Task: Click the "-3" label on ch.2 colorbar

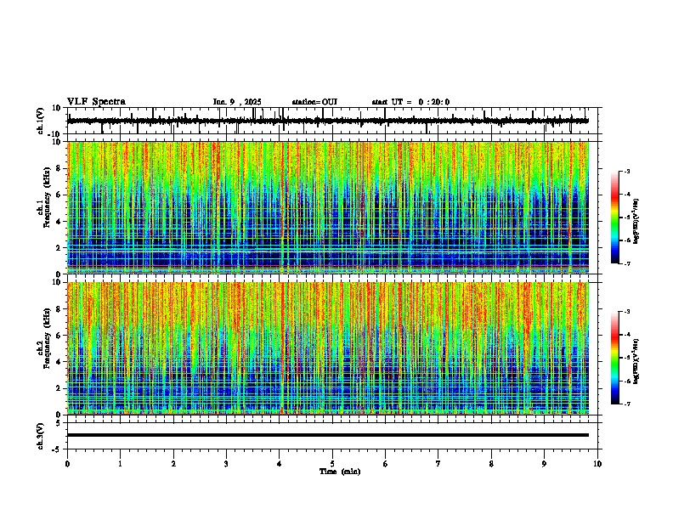Action: [x=627, y=312]
